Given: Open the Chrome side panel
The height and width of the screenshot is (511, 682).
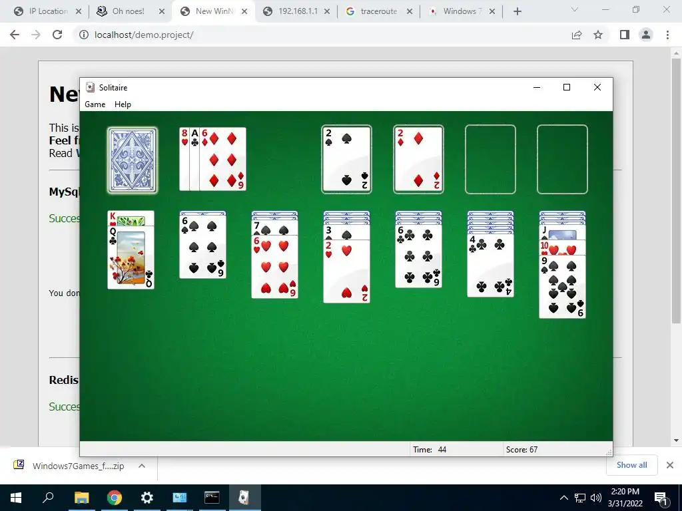Looking at the screenshot, I should point(625,35).
